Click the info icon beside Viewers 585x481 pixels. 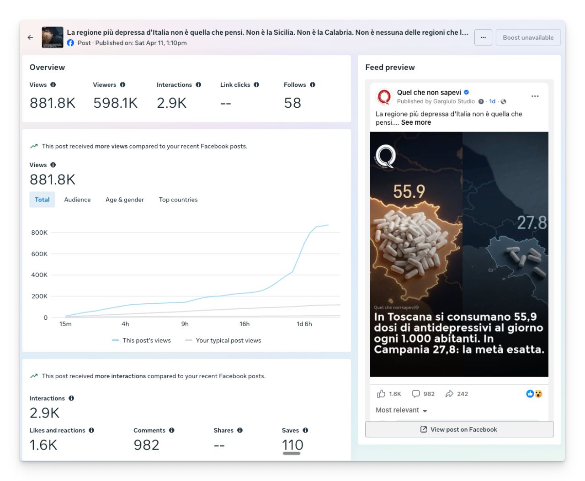[122, 85]
